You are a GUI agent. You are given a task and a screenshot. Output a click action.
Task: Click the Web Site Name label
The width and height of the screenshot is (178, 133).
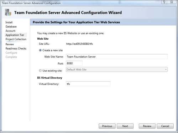click(x=54, y=57)
